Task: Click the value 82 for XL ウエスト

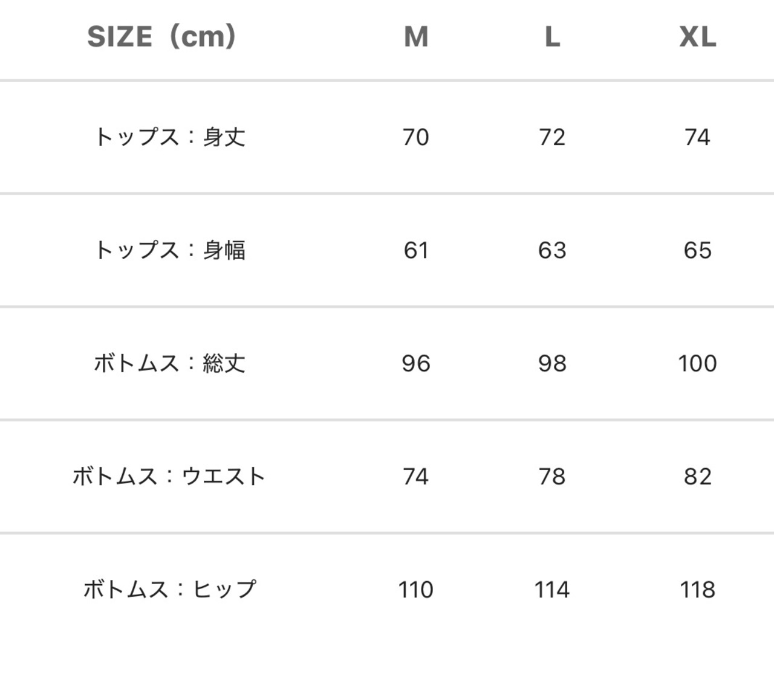Action: tap(697, 477)
